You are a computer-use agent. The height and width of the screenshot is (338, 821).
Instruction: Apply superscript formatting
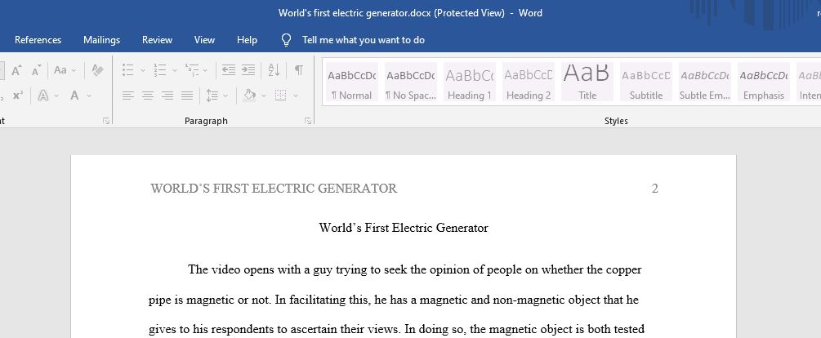pyautogui.click(x=18, y=96)
